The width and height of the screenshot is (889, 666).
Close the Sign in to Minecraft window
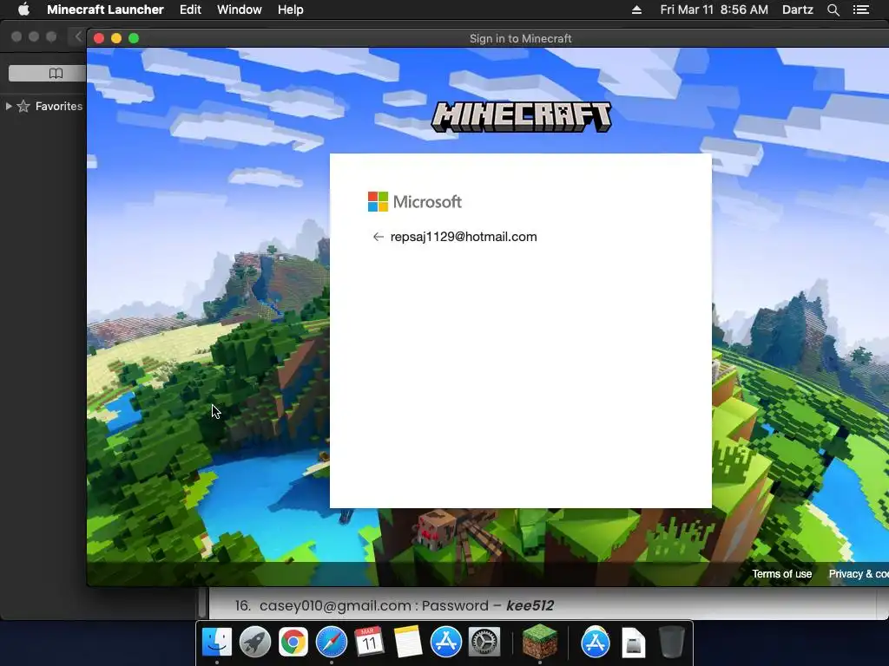[99, 38]
